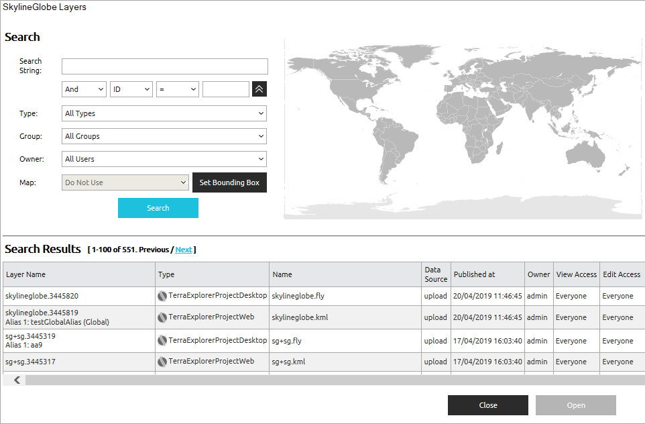Click the blue Search button
This screenshot has height=424, width=645.
(158, 208)
